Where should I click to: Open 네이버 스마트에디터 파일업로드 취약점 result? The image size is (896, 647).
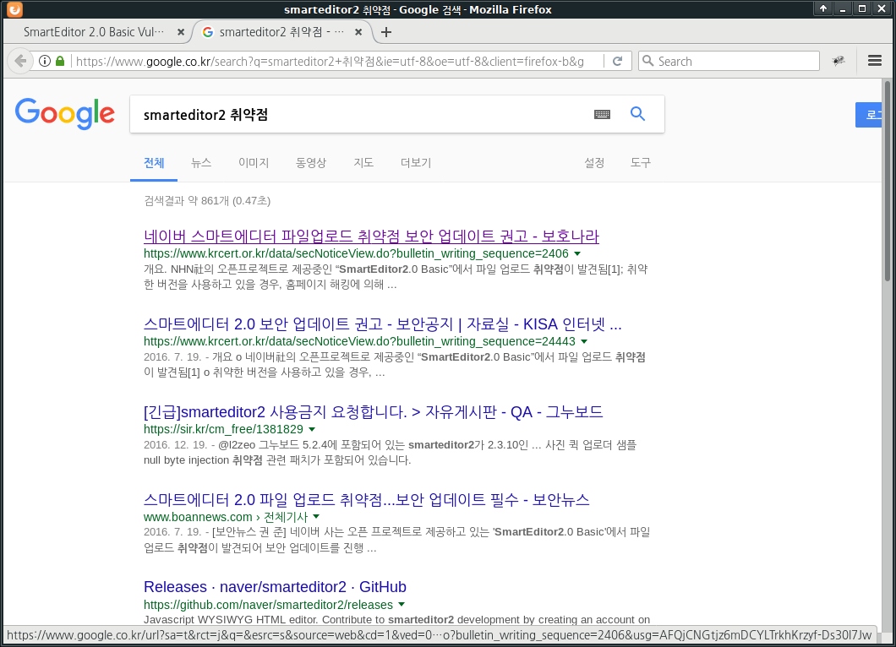click(371, 236)
